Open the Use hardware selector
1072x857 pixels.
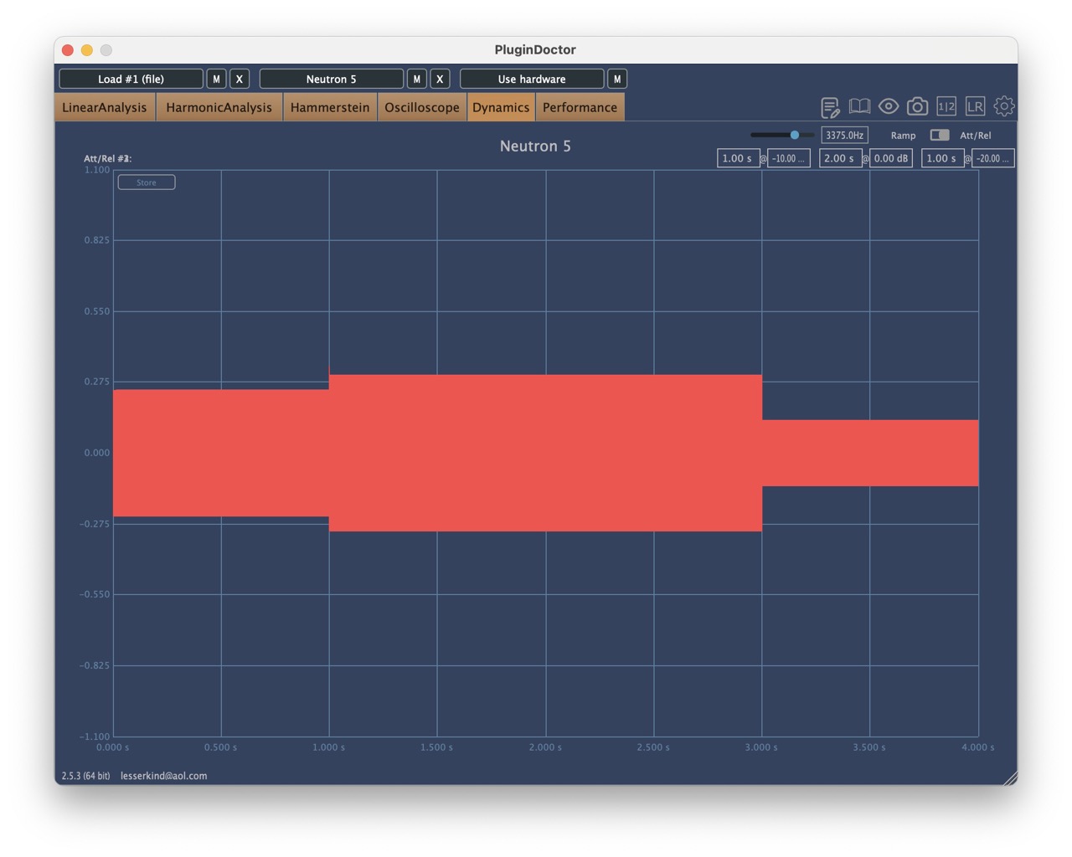point(531,78)
